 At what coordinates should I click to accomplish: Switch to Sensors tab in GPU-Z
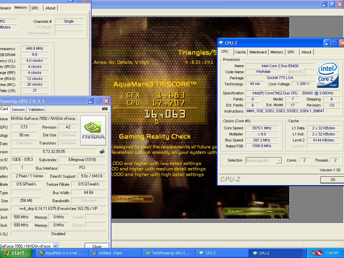18,109
